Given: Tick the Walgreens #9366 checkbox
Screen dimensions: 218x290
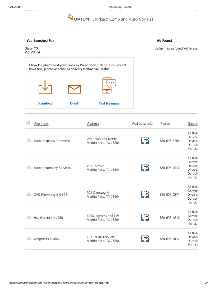Looking at the screenshot, I should coord(29,239).
